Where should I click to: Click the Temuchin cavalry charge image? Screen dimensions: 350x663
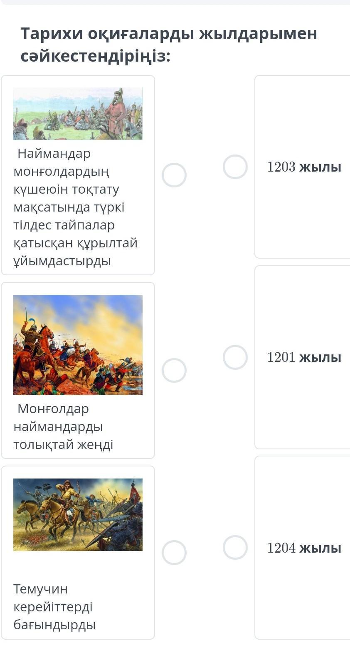point(78,515)
